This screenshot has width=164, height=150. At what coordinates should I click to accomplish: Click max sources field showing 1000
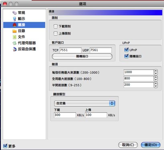pos(139,72)
